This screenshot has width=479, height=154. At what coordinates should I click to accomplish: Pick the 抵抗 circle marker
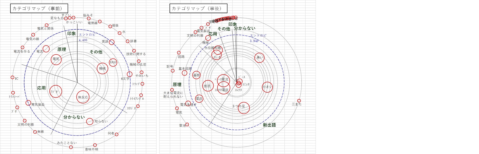(x=208, y=86)
